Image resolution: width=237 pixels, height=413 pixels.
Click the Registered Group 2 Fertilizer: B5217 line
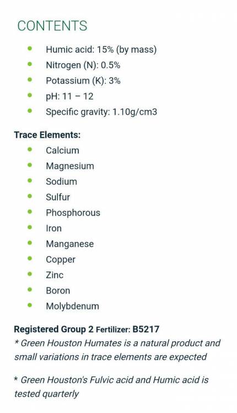[87, 329]
